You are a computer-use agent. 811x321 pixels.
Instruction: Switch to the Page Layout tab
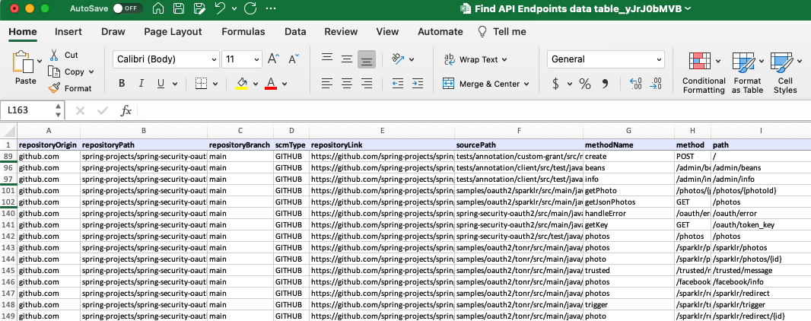pos(173,31)
